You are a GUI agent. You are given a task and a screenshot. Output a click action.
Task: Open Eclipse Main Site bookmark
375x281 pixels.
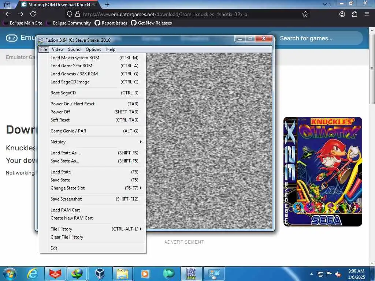click(x=22, y=23)
